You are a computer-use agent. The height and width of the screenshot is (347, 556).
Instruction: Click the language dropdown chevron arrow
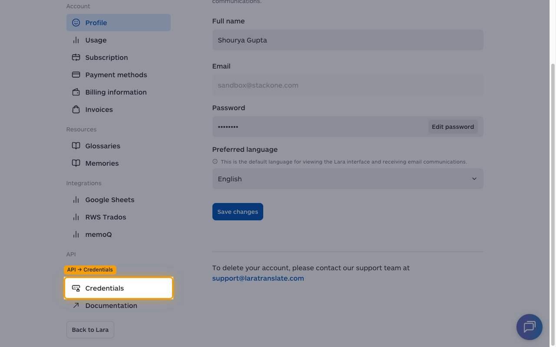coord(474,179)
